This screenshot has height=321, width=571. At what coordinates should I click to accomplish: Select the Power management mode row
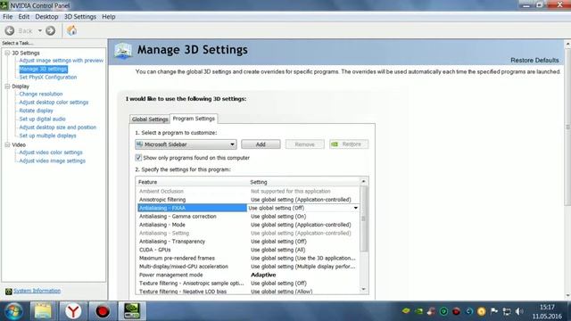pos(248,275)
